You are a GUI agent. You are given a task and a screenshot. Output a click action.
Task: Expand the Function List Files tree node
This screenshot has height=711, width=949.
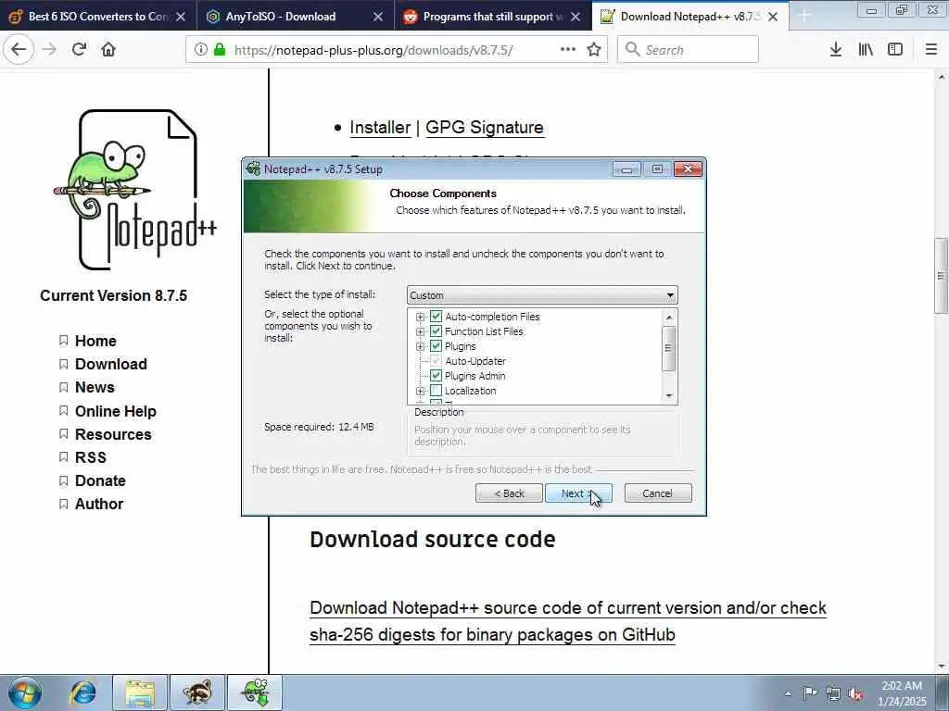[x=420, y=332]
